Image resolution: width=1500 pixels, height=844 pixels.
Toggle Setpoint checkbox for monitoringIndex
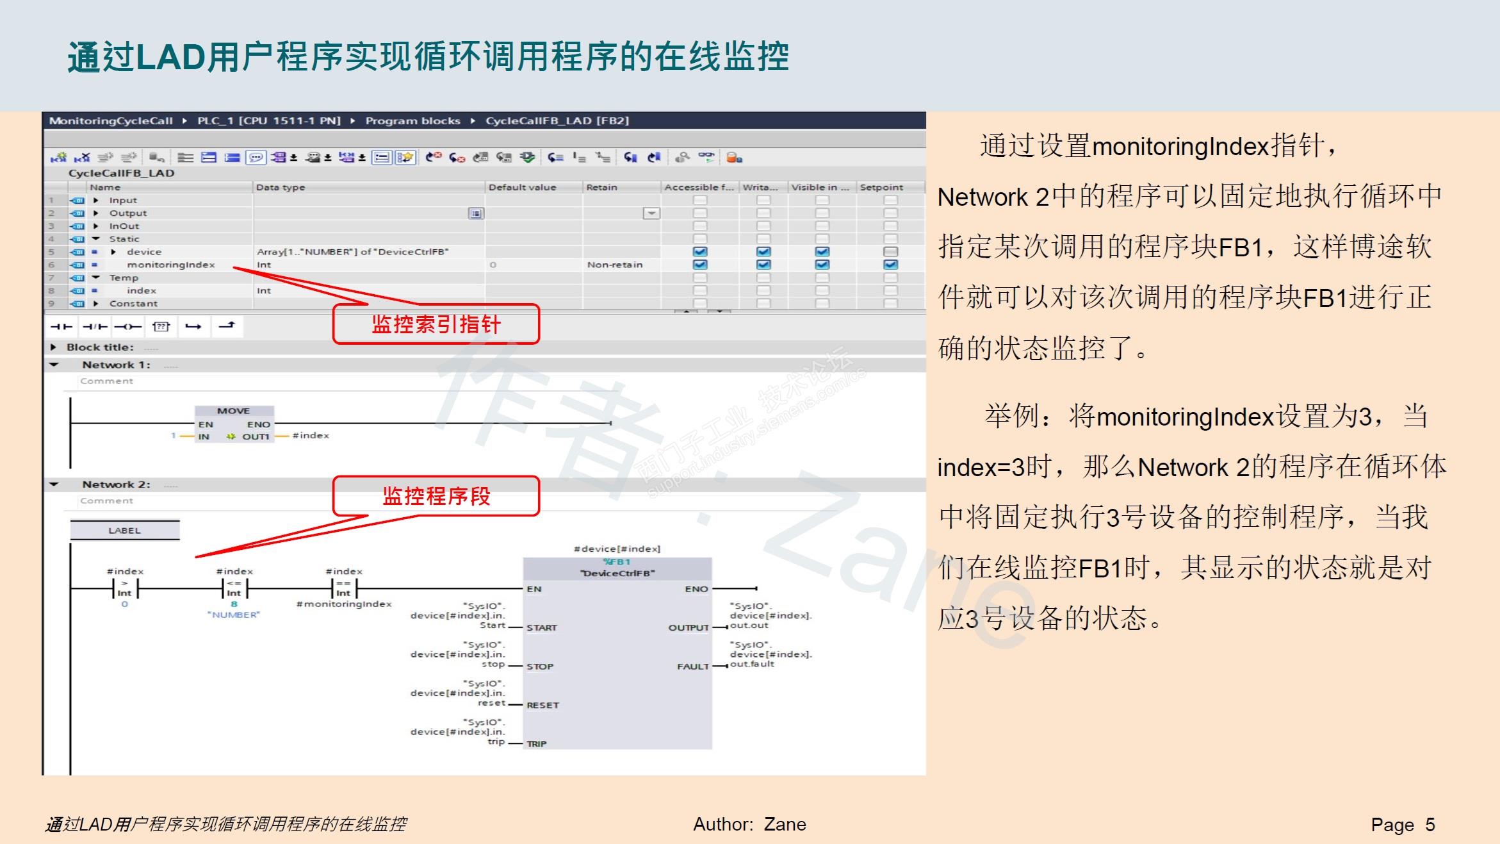click(x=890, y=265)
